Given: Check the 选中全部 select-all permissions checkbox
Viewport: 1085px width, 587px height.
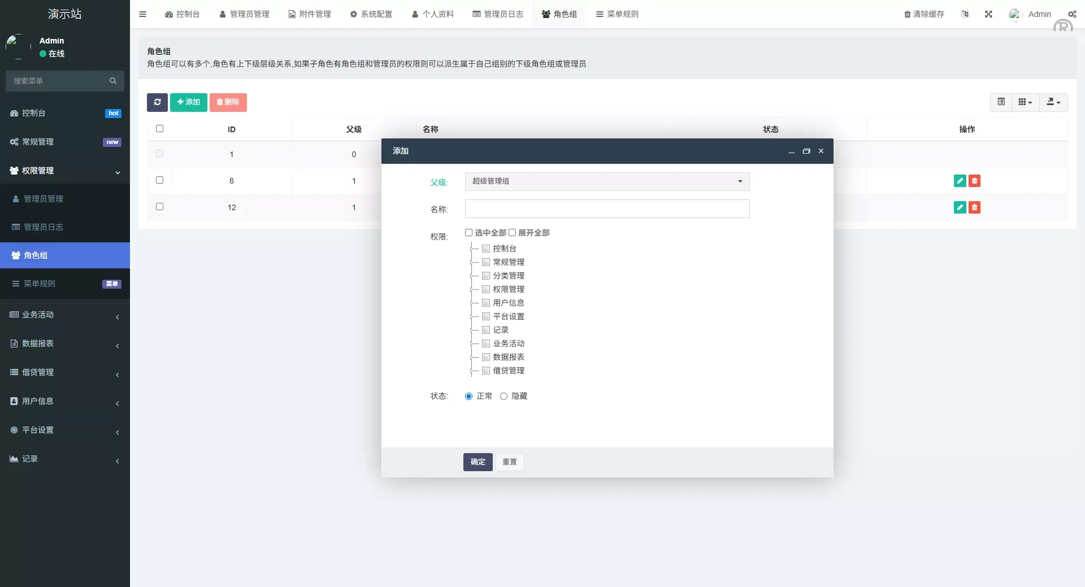Looking at the screenshot, I should point(468,232).
